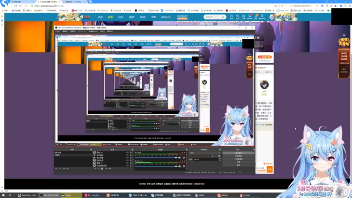Open Steam from the Windows taskbar

pos(71,195)
